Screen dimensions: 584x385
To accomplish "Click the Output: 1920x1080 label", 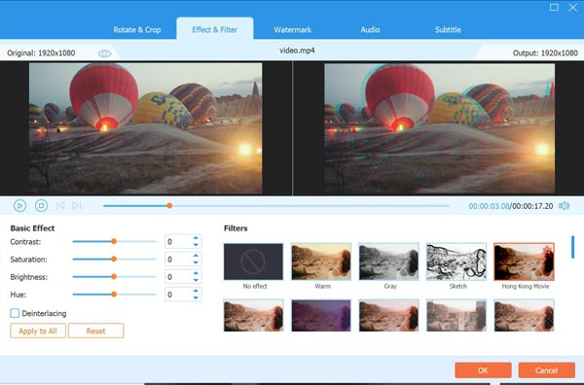I will [x=545, y=53].
